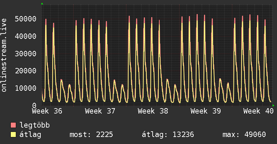Screen dimensions: 277x144
Task: Click the 'átlag: 13236' statistic
Action: [168, 135]
